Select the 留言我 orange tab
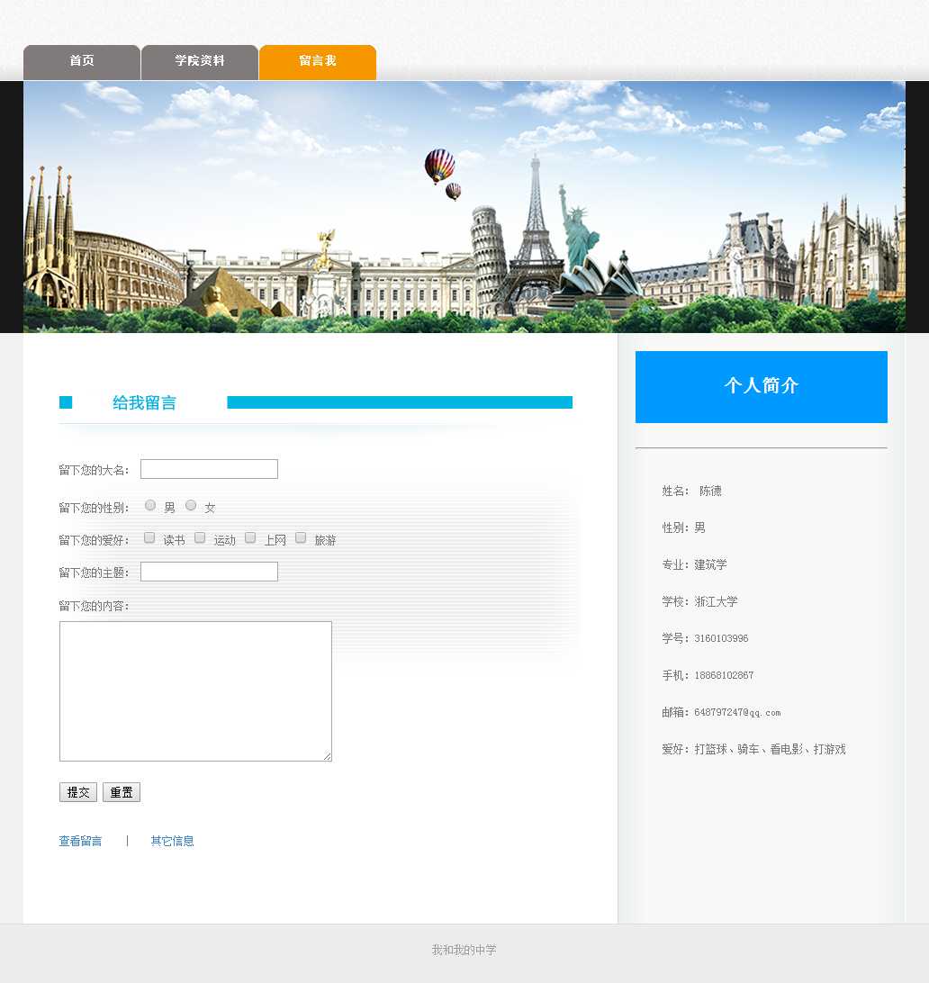This screenshot has width=929, height=983. point(318,61)
